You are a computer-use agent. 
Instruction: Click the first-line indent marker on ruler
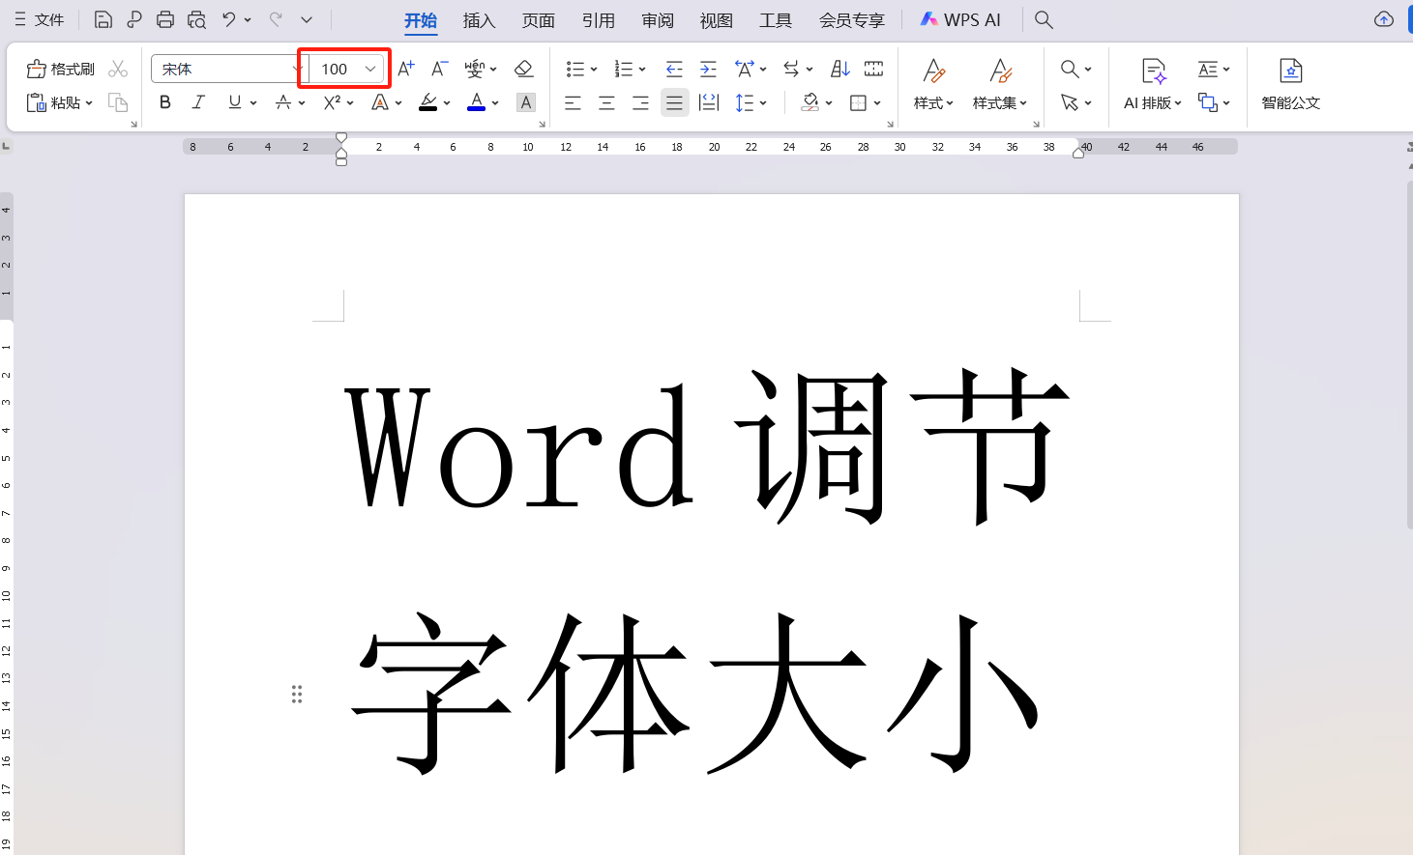coord(341,139)
